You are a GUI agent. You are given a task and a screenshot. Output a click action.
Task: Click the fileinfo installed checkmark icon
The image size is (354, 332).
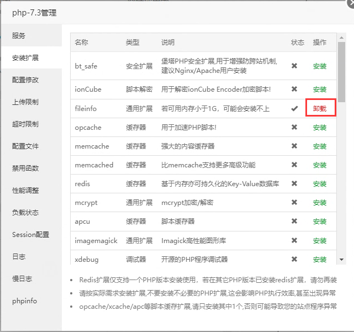pos(294,108)
